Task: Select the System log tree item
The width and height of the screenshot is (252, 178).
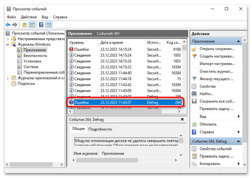Action: click(x=31, y=67)
